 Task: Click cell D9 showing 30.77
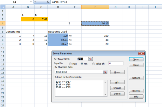pyautogui.click(x=58, y=44)
